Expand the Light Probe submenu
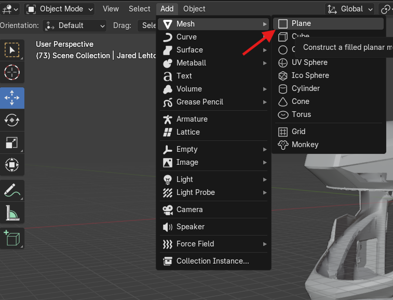This screenshot has width=393, height=300. tap(213, 192)
